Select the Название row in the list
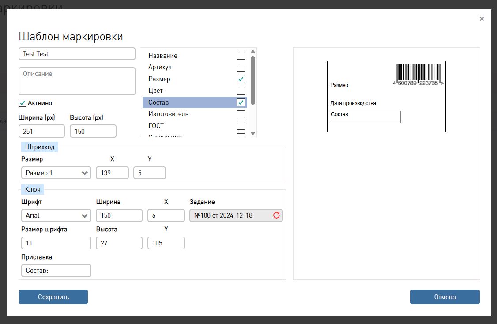Screen dimensions: 497x324 pos(195,56)
